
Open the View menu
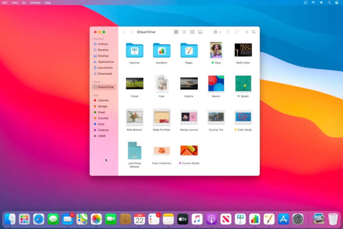[x=15, y=3]
